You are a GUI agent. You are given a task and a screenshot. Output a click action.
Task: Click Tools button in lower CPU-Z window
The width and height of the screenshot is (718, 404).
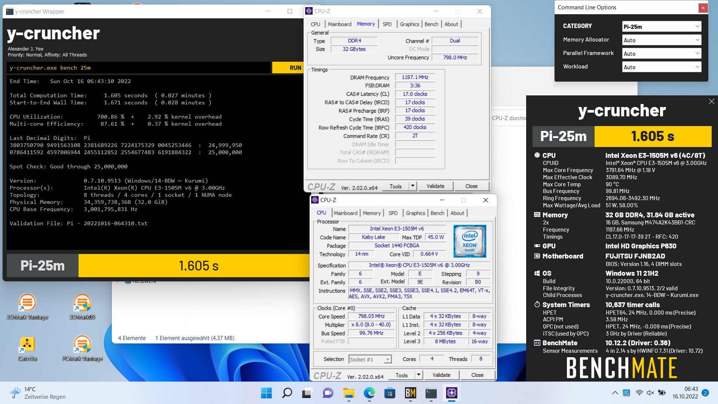pos(402,375)
